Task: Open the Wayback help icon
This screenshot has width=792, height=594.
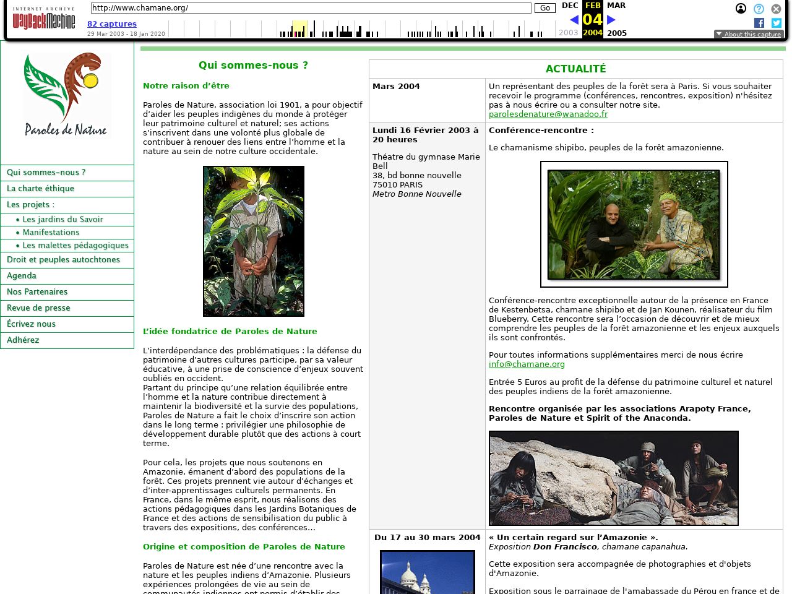Action: (759, 9)
